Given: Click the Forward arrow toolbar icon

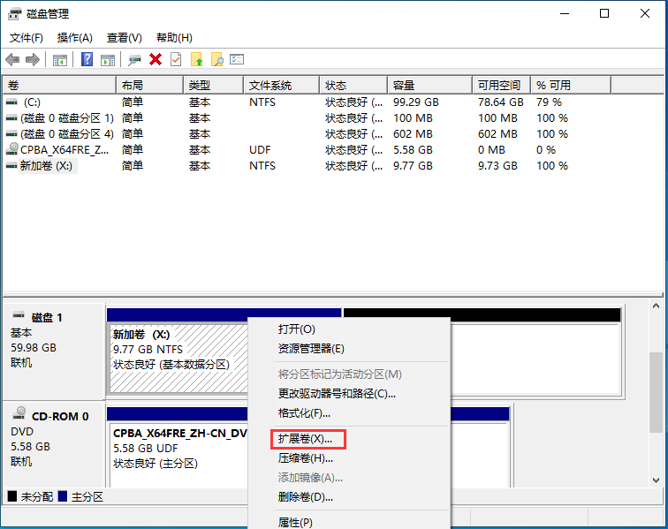Looking at the screenshot, I should click(x=33, y=60).
